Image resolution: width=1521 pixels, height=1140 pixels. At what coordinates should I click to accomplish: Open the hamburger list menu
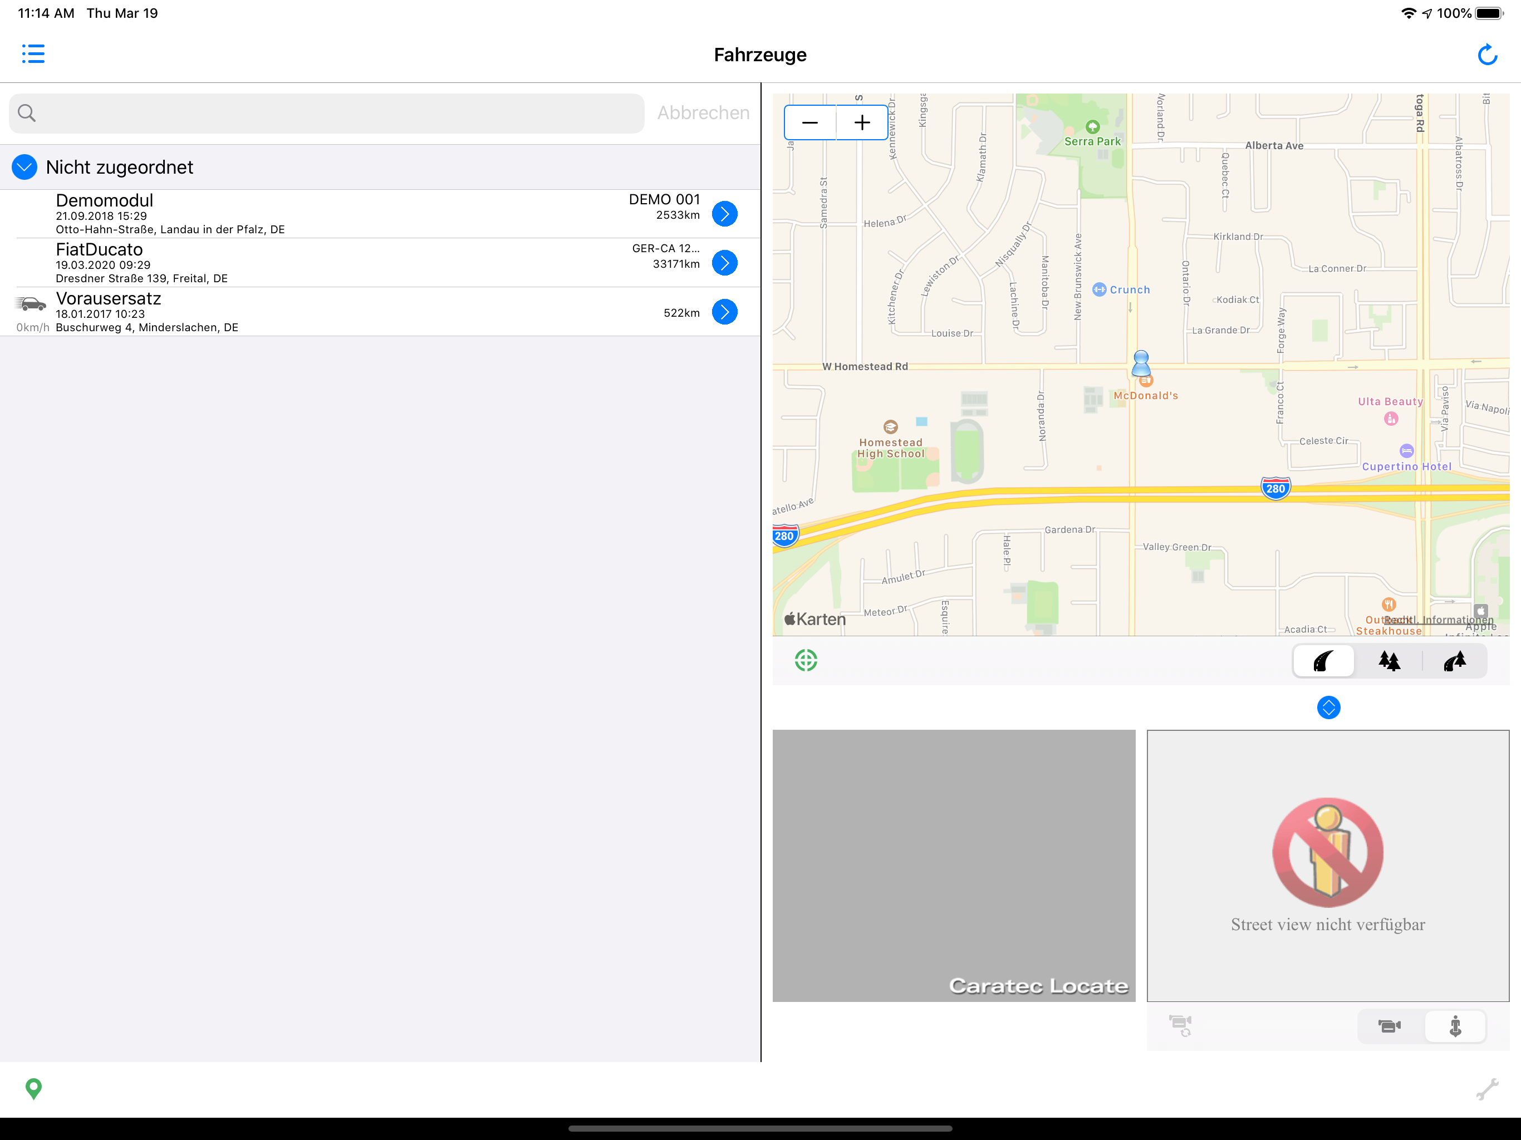pyautogui.click(x=33, y=53)
